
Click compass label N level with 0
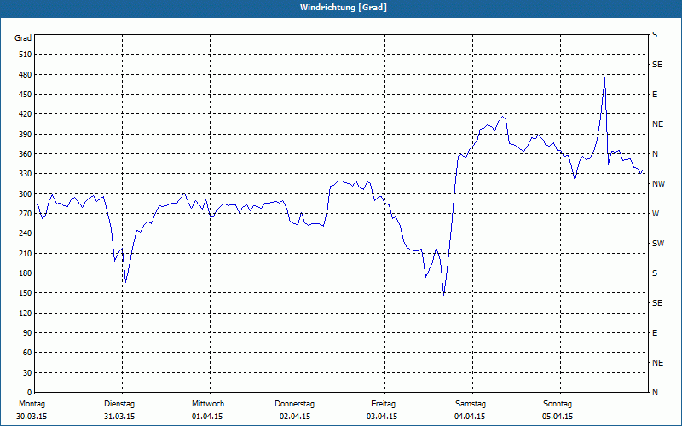(655, 393)
